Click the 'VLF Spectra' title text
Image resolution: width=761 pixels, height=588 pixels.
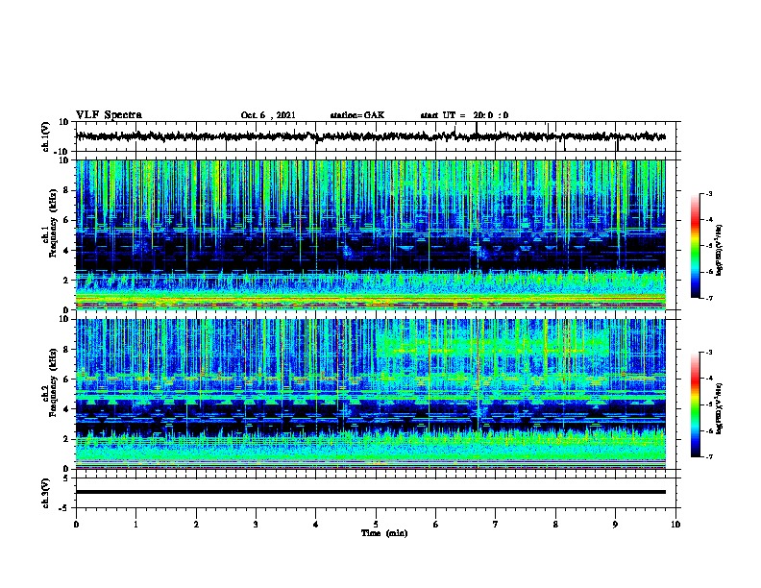(109, 115)
